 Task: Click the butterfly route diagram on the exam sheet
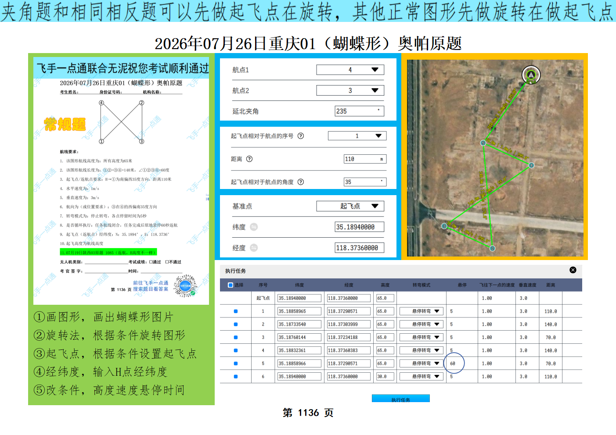122,122
